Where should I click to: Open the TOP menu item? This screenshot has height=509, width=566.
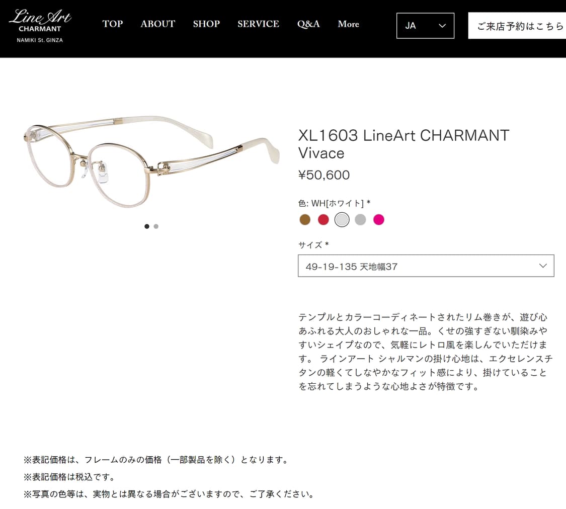113,24
